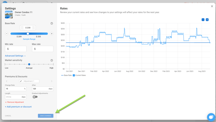Toggle the Gradual Adjustments switch
The image size is (216, 122).
tap(35, 97)
